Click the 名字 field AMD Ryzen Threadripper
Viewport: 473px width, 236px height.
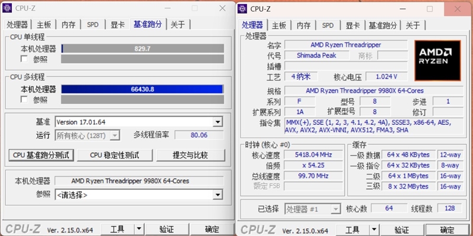click(346, 45)
